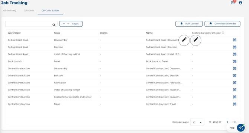Go to previous page using left chevron
This screenshot has height=133, width=249.
pyautogui.click(x=227, y=122)
